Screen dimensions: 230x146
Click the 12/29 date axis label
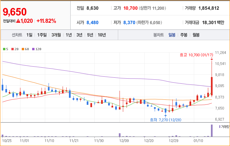(x=173, y=141)
